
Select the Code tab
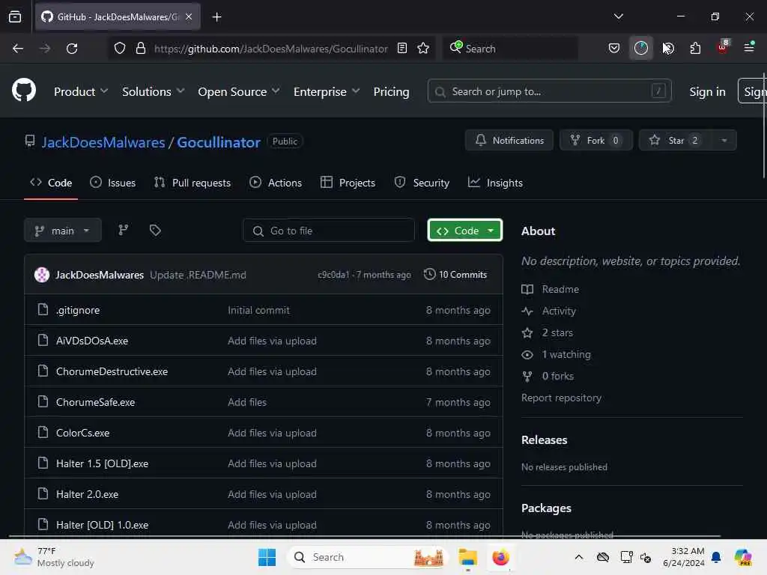[x=51, y=183]
